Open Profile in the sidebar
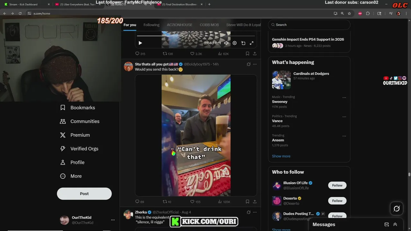The image size is (411, 231). click(73, 162)
